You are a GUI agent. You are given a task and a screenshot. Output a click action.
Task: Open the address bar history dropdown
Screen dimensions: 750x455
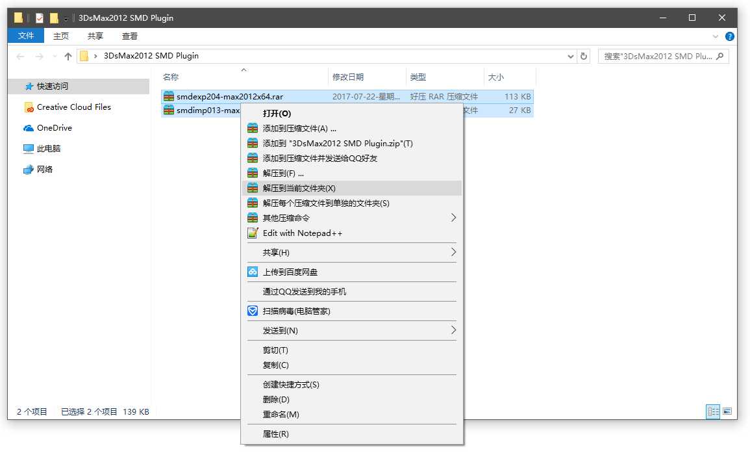[x=570, y=56]
